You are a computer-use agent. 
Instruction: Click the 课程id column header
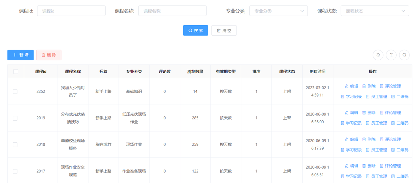(x=41, y=71)
